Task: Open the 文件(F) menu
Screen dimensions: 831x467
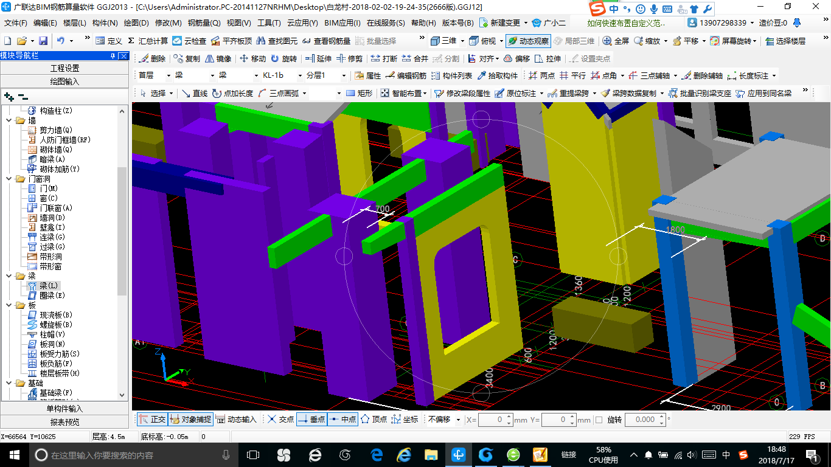Action: tap(16, 23)
